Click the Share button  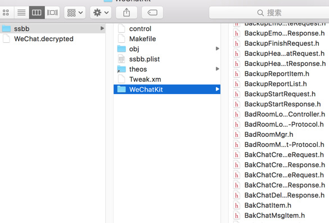tap(127, 12)
